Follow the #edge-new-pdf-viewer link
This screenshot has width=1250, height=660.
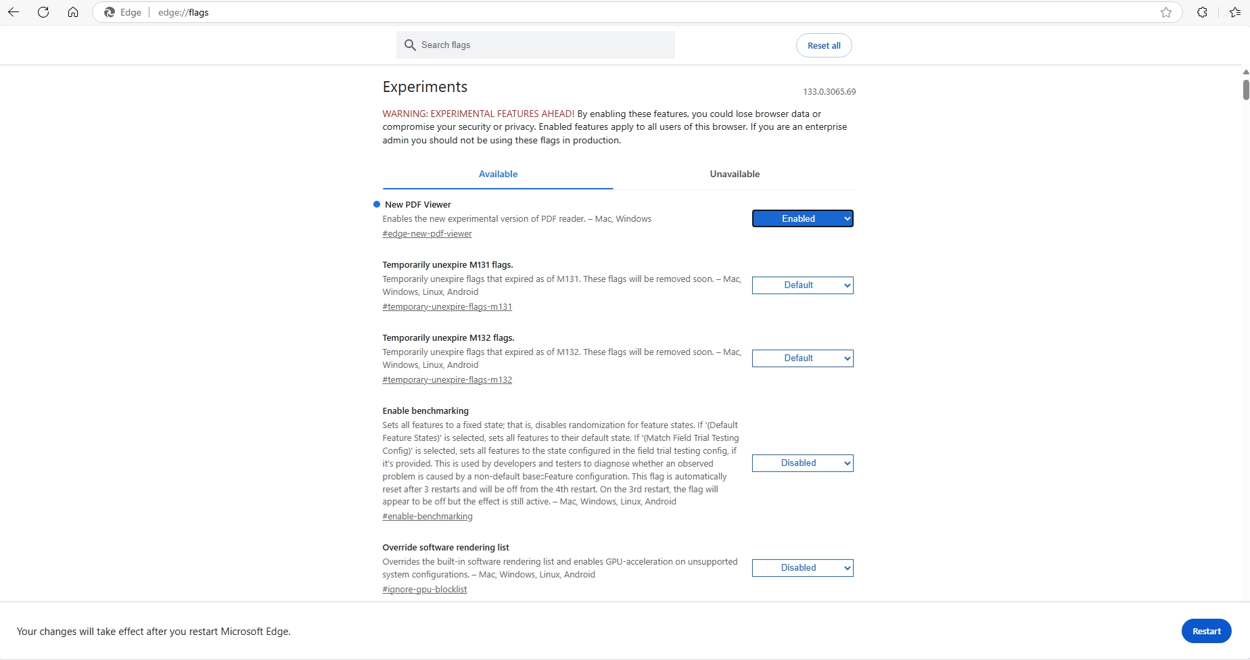tap(426, 233)
